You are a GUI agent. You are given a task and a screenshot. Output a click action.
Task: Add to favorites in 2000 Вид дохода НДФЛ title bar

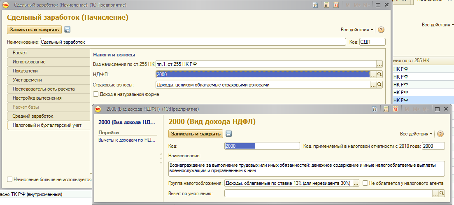coord(375,109)
